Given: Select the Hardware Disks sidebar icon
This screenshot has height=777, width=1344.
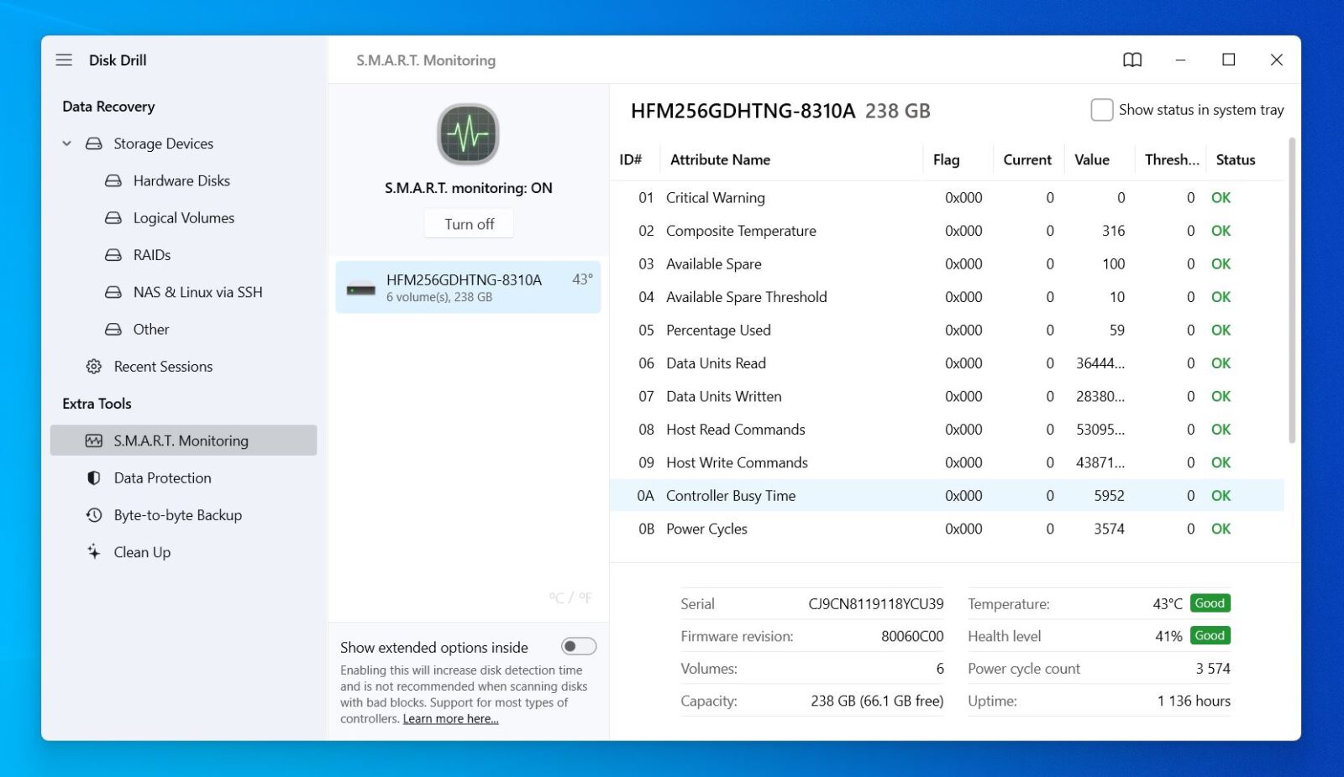Looking at the screenshot, I should [x=114, y=180].
